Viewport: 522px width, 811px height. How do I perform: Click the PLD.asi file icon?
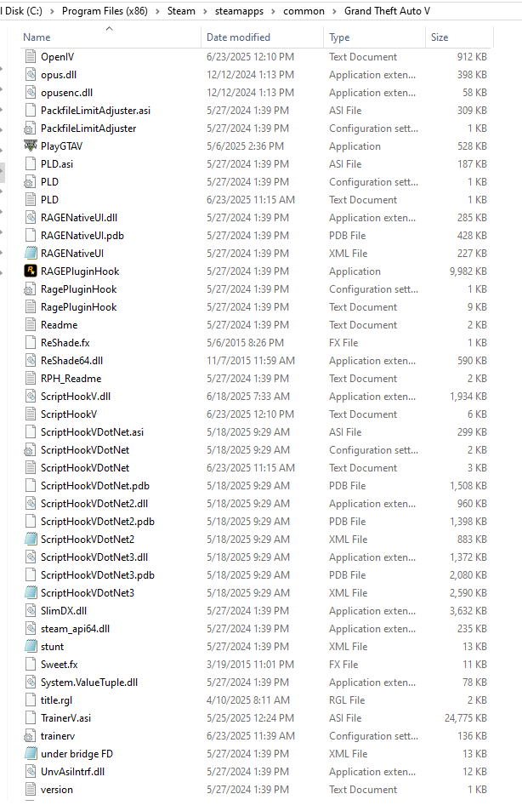coord(31,164)
